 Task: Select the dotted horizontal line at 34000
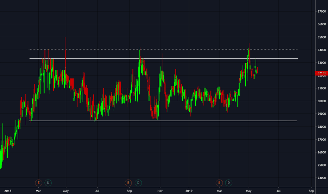(x=163, y=49)
